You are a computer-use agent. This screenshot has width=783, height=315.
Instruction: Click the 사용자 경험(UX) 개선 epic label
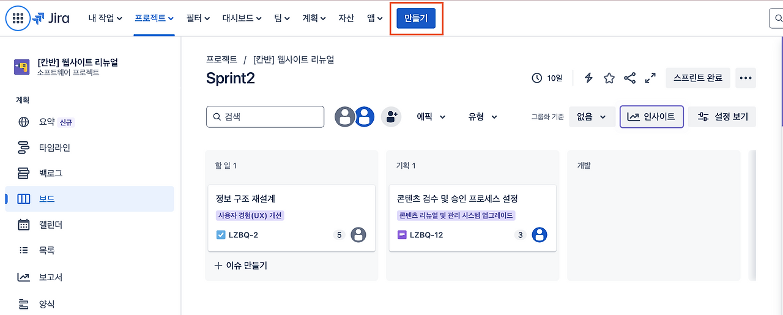(251, 215)
